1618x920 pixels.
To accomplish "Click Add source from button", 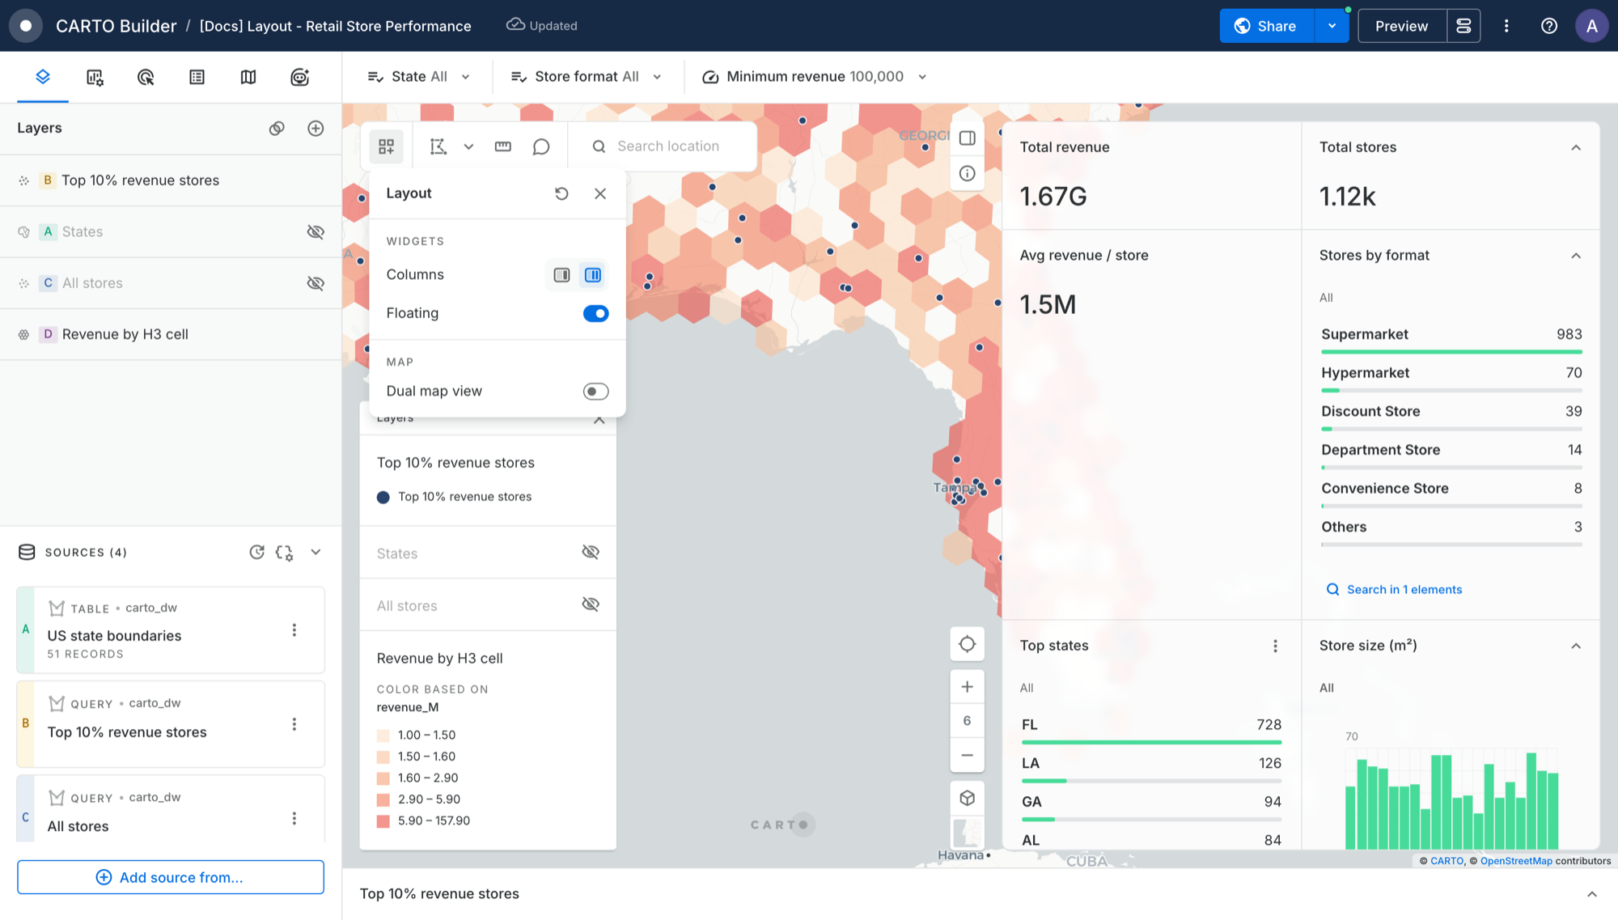I will [x=171, y=877].
